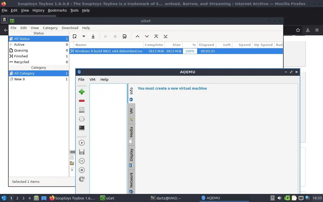Bookmark page with Firefox star icon
This screenshot has height=202, width=323.
click(298, 30)
